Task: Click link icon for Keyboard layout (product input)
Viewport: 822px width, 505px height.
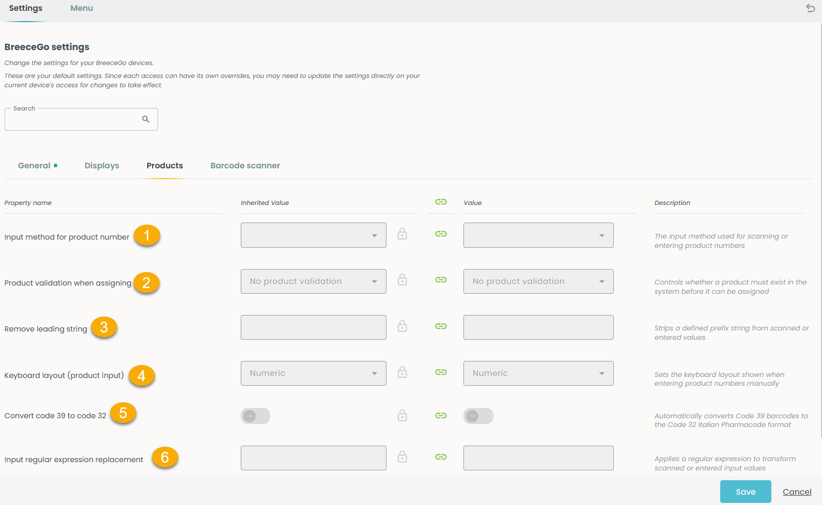Action: [x=441, y=372]
